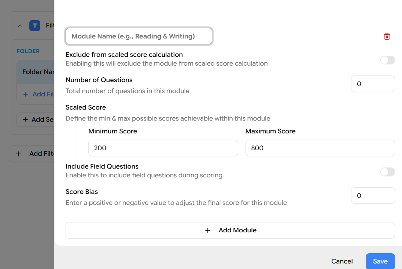Click the FOLDER column header label
Viewport: 402px width, 269px height.
point(28,51)
